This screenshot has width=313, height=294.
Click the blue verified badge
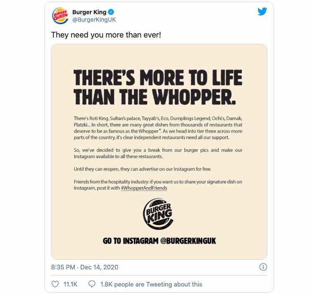111,12
